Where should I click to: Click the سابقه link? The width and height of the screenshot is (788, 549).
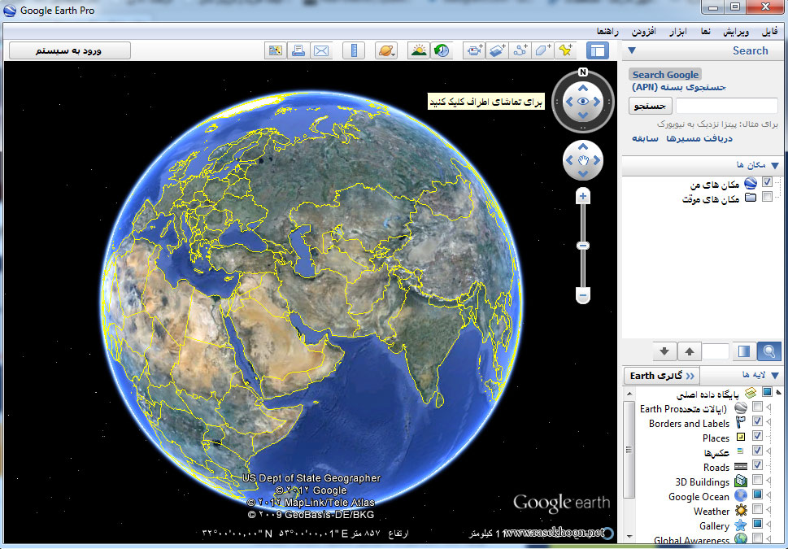click(645, 138)
